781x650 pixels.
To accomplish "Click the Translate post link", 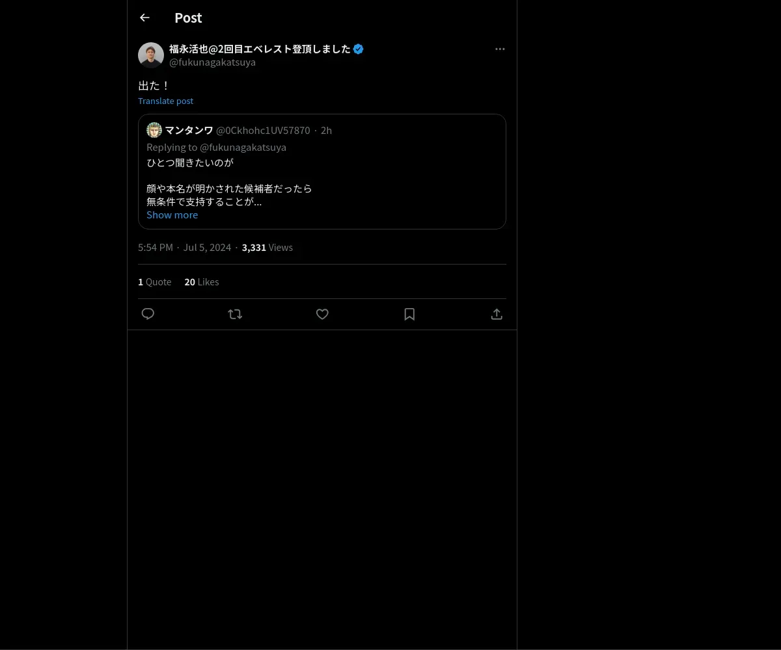I will click(165, 101).
